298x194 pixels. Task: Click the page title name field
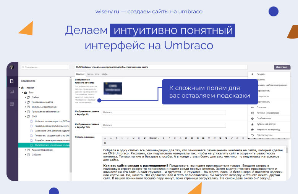click(x=161, y=67)
